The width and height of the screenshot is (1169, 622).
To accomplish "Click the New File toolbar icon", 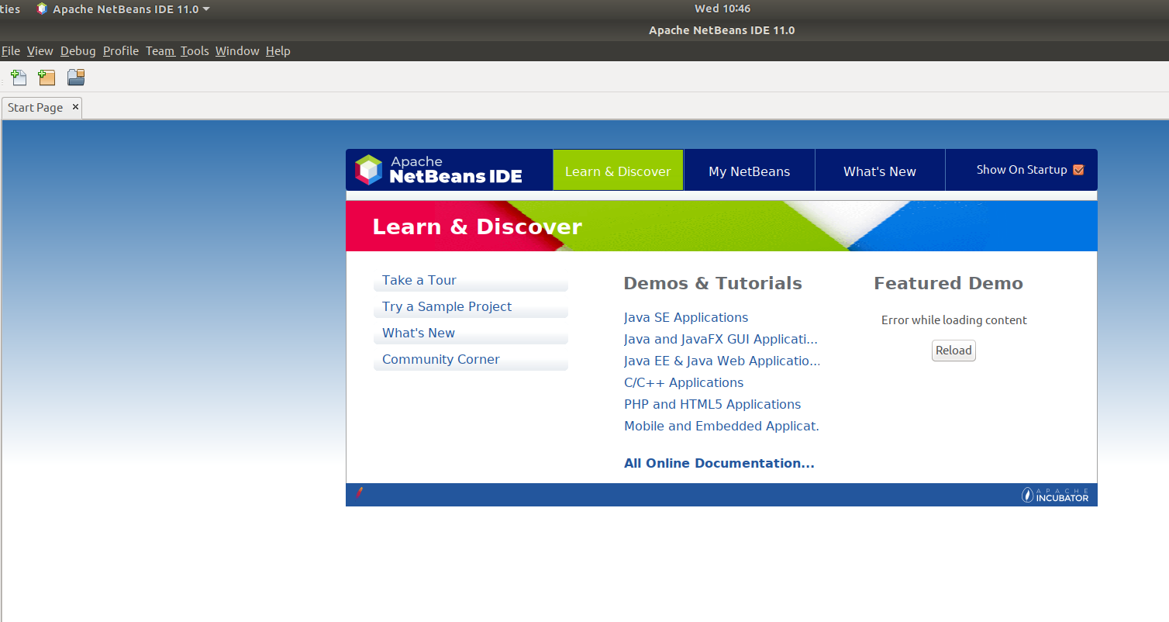I will pos(19,77).
